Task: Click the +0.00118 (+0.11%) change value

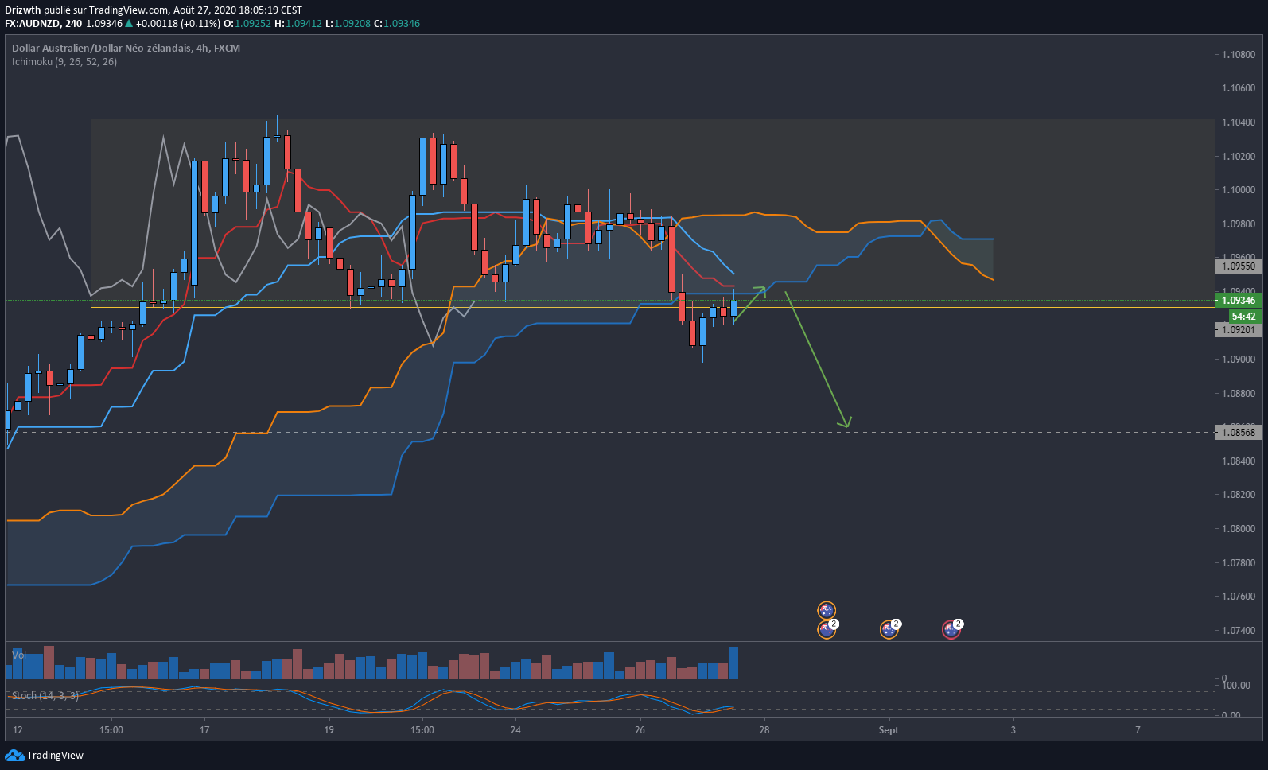Action: [177, 24]
